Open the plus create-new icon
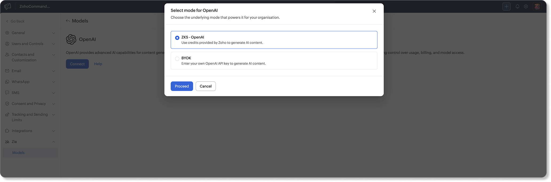551x182 pixels. point(506,6)
